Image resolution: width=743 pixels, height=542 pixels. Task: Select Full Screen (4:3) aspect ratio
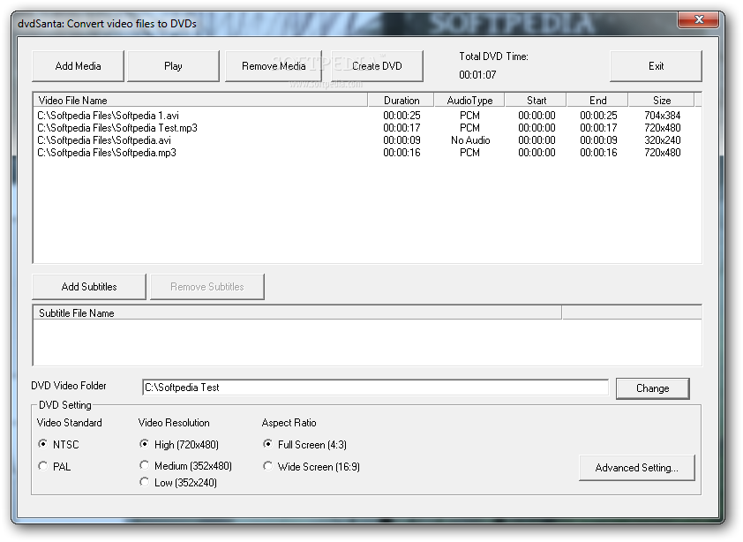[x=304, y=444]
